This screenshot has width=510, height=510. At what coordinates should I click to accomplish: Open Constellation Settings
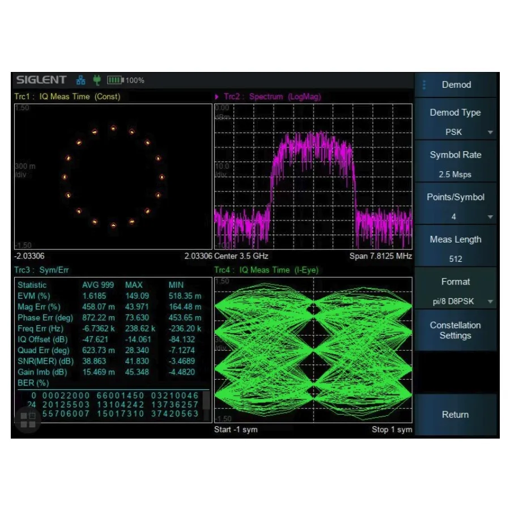(456, 330)
